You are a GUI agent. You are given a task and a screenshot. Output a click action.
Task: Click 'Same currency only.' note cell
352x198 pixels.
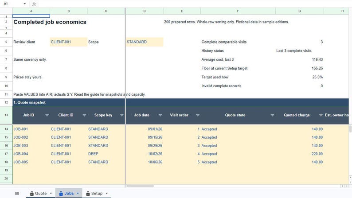tap(30, 60)
